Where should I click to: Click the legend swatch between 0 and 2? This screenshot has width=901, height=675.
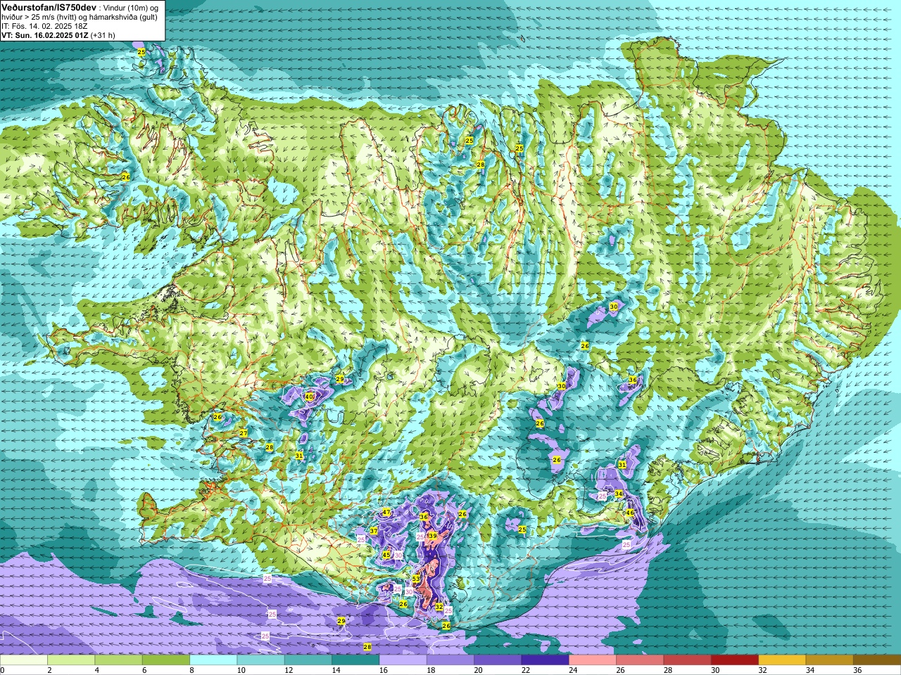tap(24, 660)
